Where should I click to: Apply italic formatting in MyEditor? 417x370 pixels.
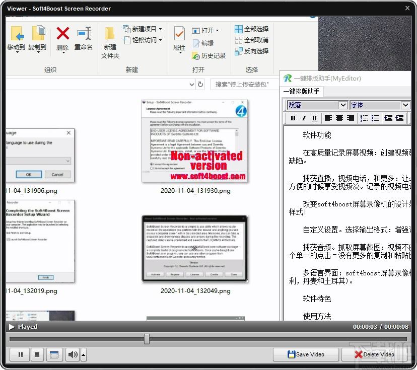(x=304, y=118)
